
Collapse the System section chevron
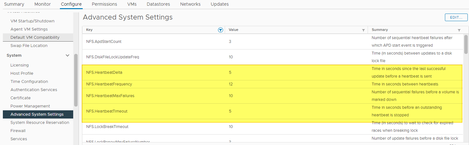point(67,55)
